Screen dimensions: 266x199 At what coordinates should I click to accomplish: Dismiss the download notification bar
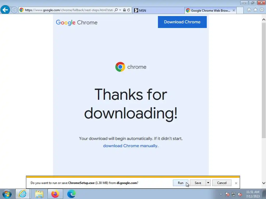point(236,183)
